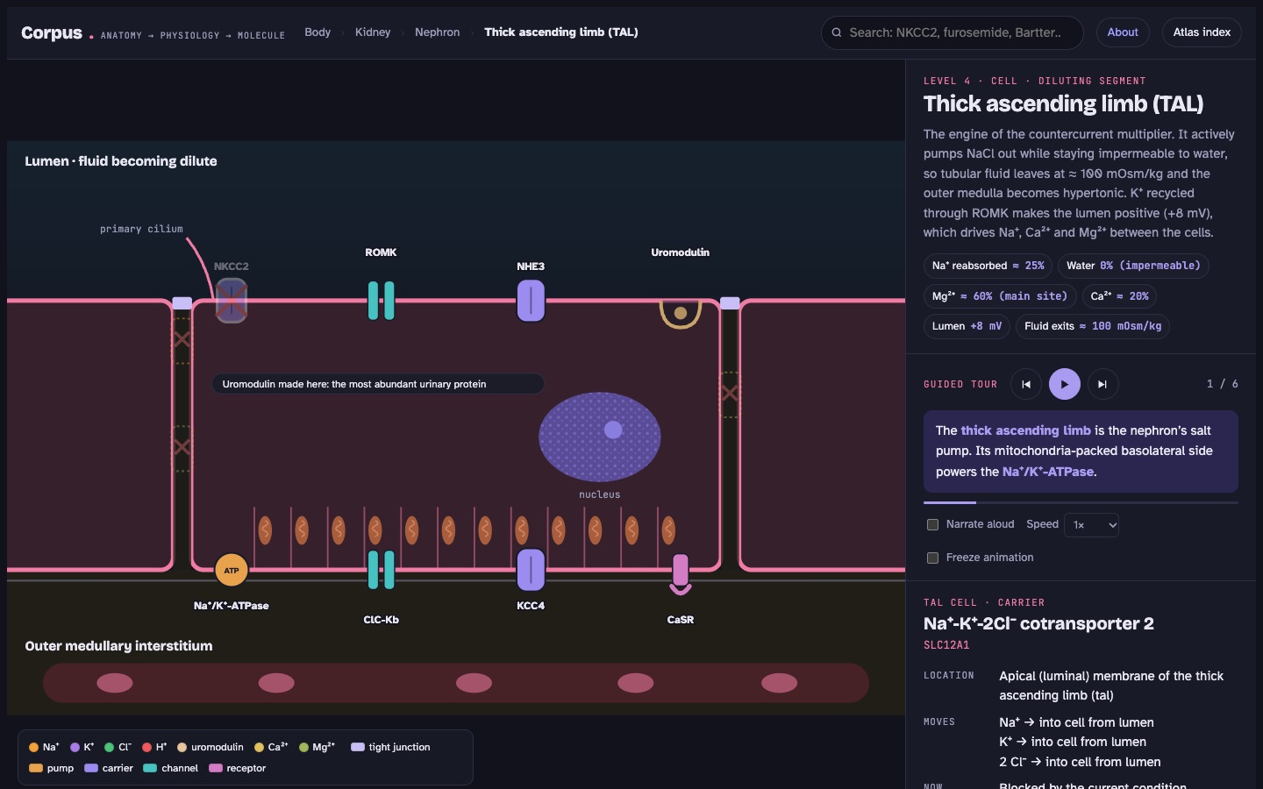The height and width of the screenshot is (789, 1263).
Task: Click the pump legend color swatch
Action: click(36, 768)
